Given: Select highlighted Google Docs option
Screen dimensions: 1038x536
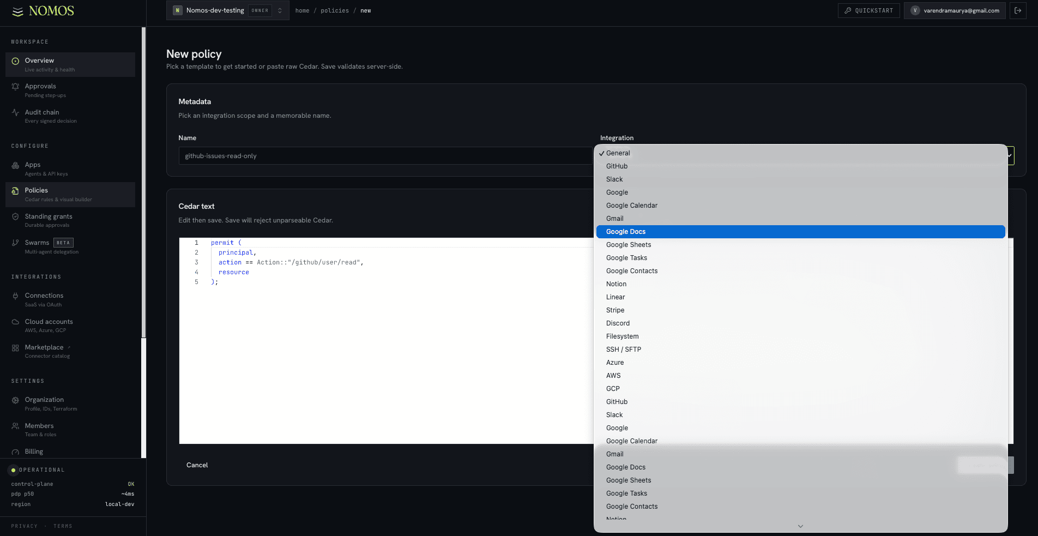Looking at the screenshot, I should (x=800, y=232).
